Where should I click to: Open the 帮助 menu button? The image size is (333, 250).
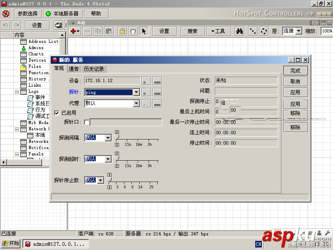tap(96, 14)
